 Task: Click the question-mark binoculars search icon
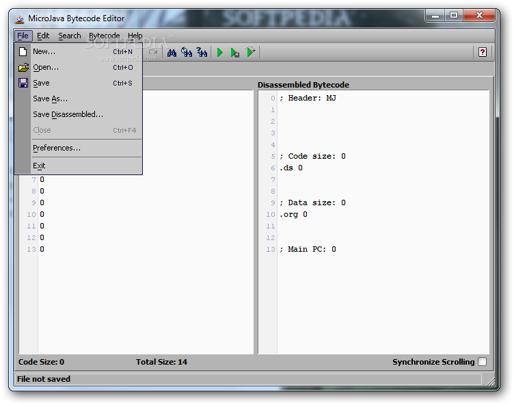(x=202, y=52)
